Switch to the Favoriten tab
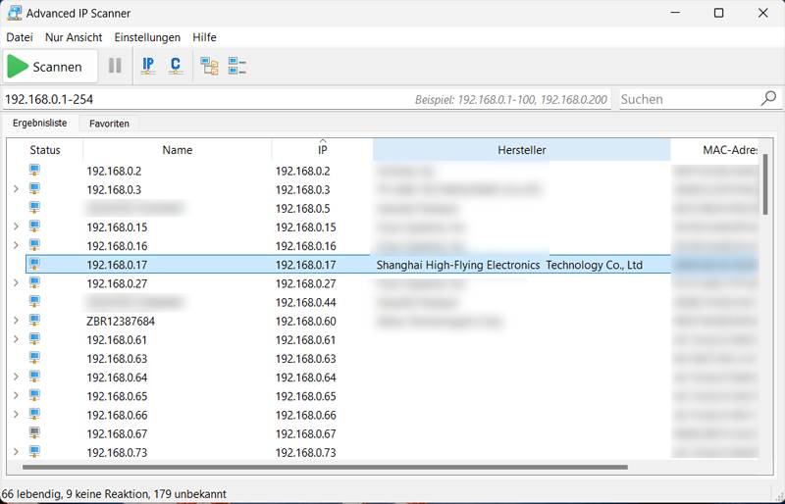The height and width of the screenshot is (504, 785). 109,124
